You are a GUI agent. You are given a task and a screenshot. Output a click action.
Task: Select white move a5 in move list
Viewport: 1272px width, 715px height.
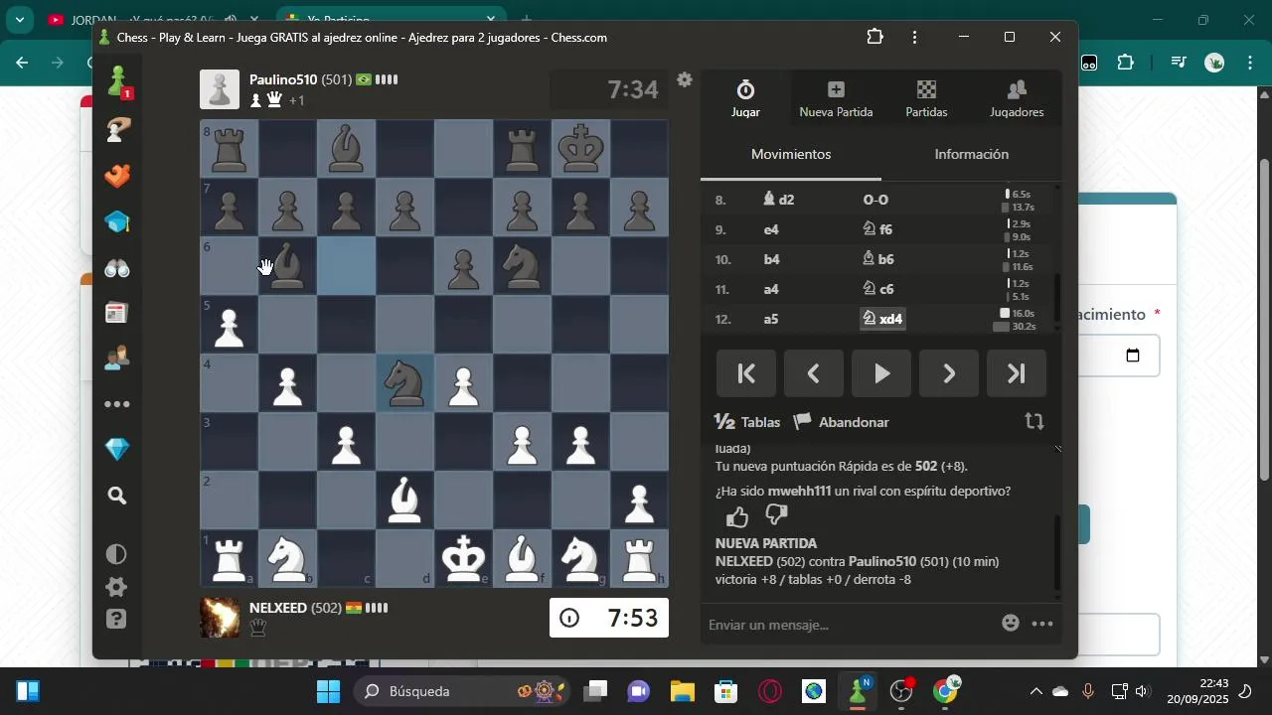[770, 319]
